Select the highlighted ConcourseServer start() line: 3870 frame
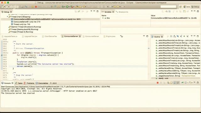The image size is (201, 113). (47, 19)
